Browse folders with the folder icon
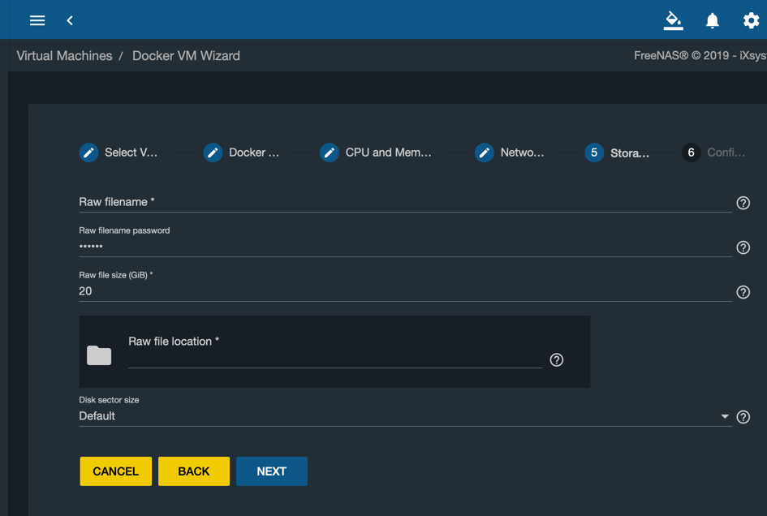Image resolution: width=767 pixels, height=516 pixels. pos(99,355)
